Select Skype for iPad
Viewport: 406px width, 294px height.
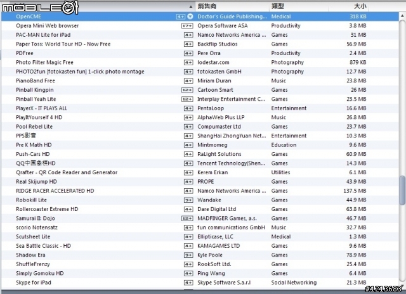200,283
